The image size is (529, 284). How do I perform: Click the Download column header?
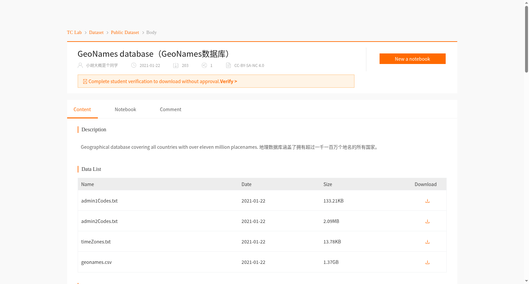point(426,184)
